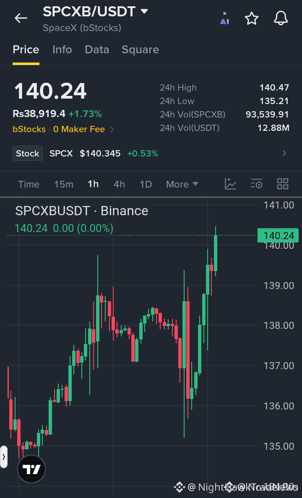Tap the +0.53% stock change value
This screenshot has width=302, height=498.
click(143, 154)
